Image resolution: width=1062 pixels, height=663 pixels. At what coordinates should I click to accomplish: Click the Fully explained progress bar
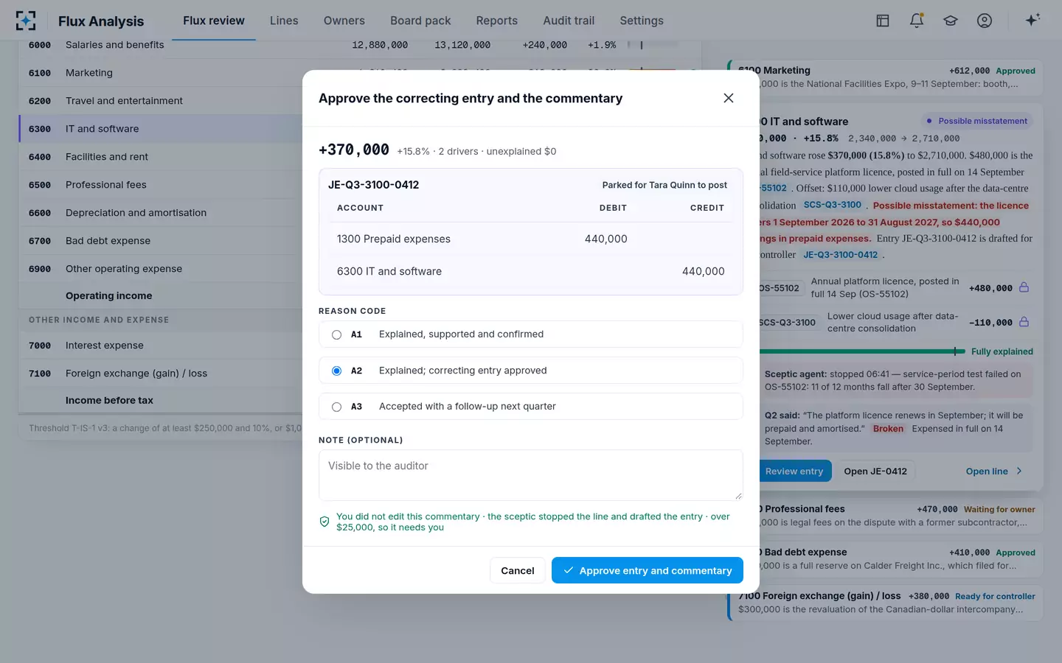[863, 351]
